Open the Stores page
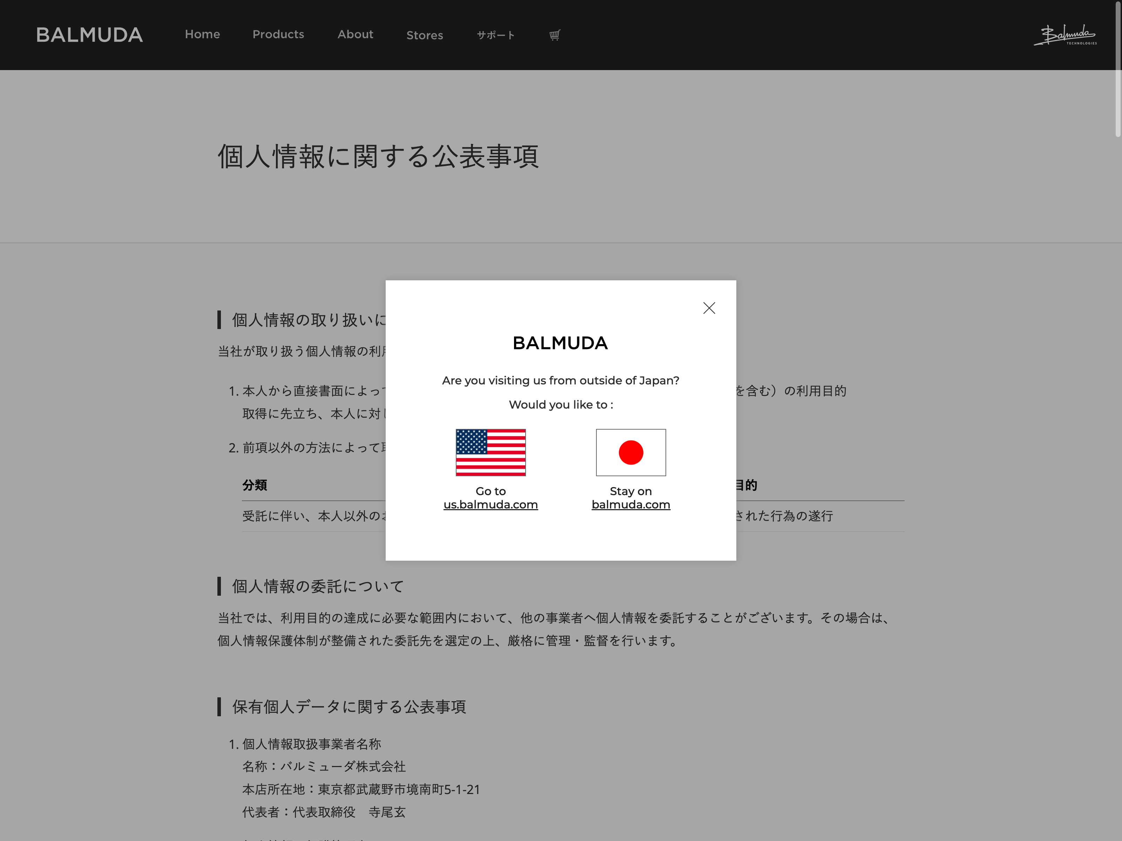Screen dimensions: 1122x841 pyautogui.click(x=425, y=35)
